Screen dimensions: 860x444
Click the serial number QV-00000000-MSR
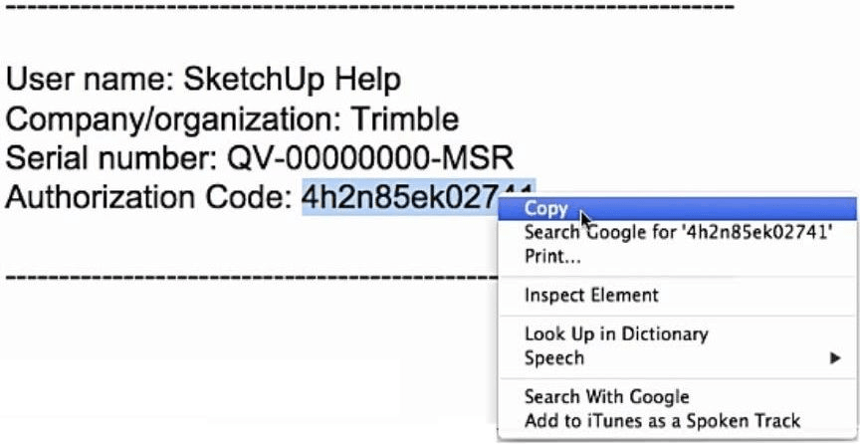coord(370,158)
